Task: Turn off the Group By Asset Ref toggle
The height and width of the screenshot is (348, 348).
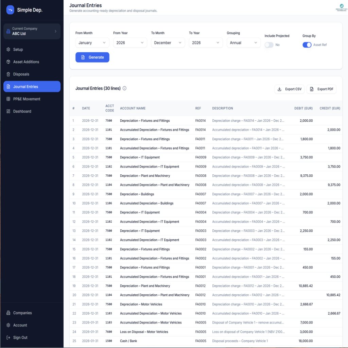Action: [307, 45]
